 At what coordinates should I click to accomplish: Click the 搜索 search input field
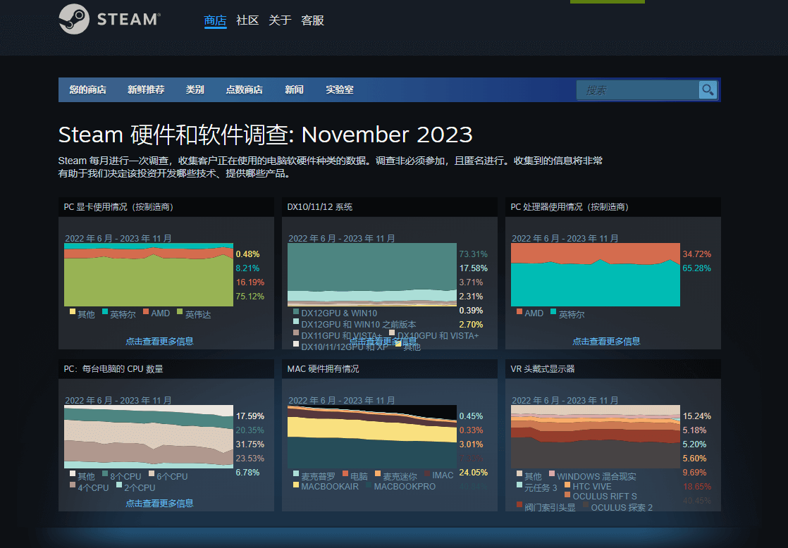(x=634, y=90)
